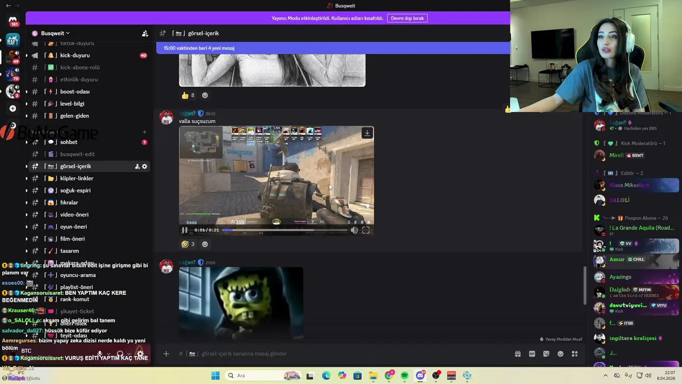Click the back navigation arrow

(8, 5)
